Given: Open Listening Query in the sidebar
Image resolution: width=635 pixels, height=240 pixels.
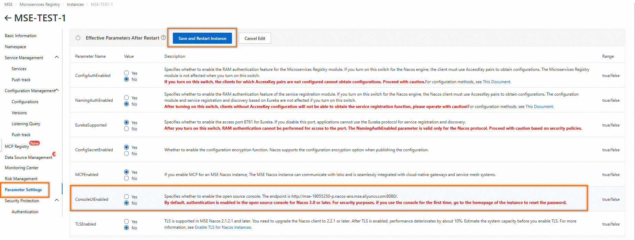Looking at the screenshot, I should click(x=26, y=124).
